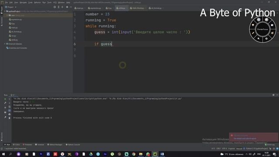Click the collapse all icon in Project panel

[62, 7]
